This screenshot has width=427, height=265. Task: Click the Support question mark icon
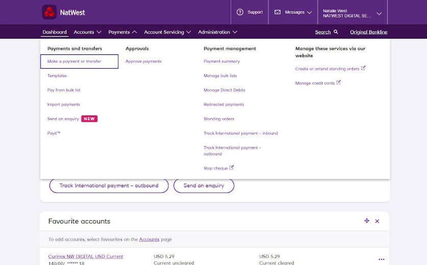click(x=240, y=12)
